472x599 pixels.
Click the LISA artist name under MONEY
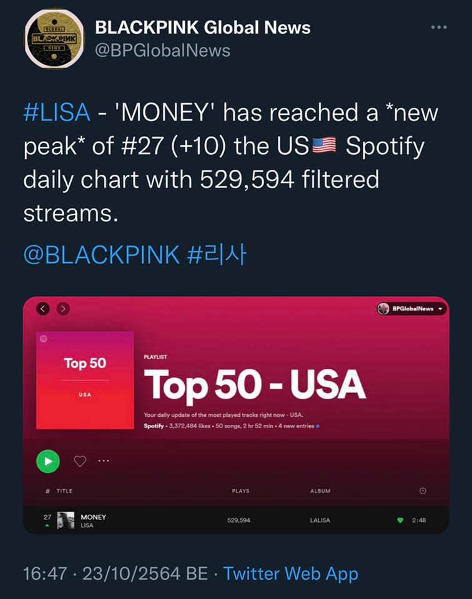[x=87, y=525]
